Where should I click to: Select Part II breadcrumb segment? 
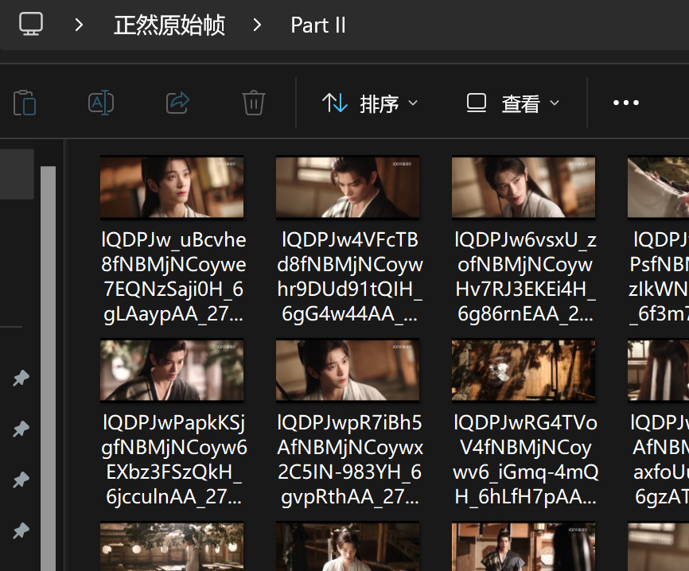tap(318, 25)
